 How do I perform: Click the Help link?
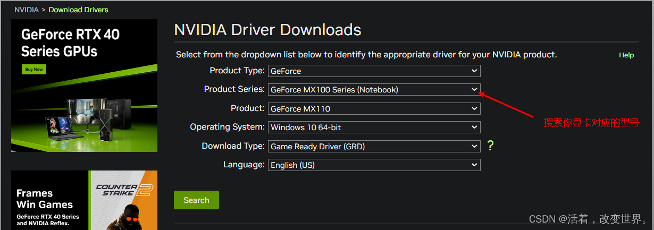point(626,55)
